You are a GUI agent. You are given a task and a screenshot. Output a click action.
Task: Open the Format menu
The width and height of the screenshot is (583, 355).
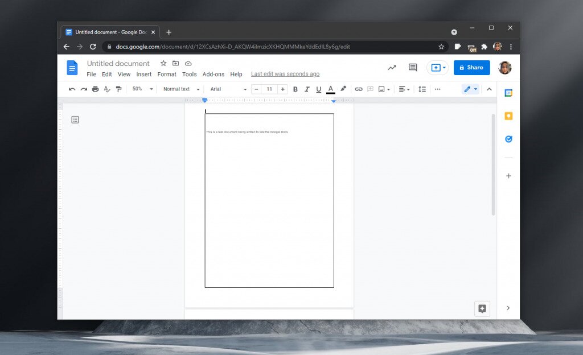(x=166, y=74)
